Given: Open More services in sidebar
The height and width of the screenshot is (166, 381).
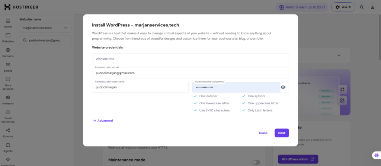Looking at the screenshot, I should coord(8,83).
